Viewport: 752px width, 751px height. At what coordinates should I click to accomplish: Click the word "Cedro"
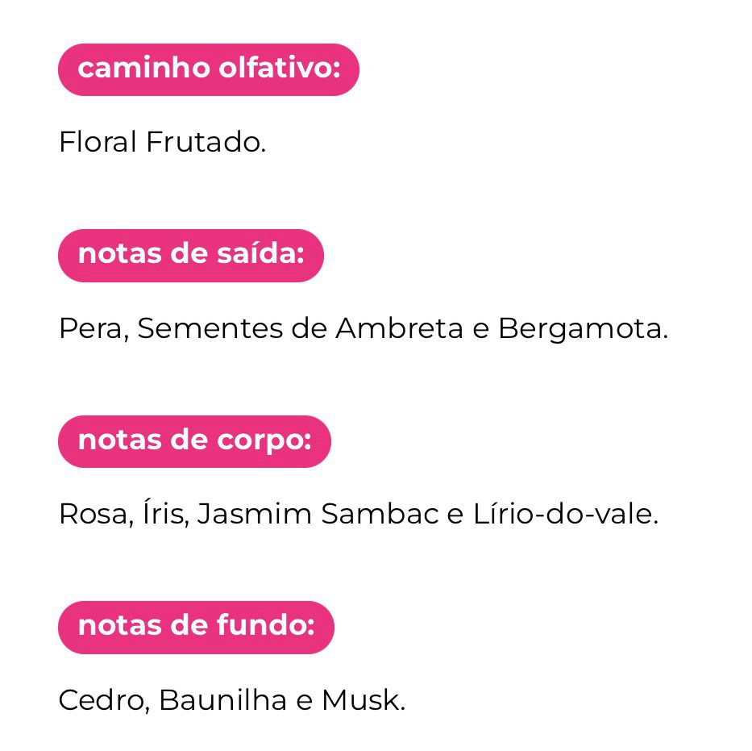click(x=103, y=700)
